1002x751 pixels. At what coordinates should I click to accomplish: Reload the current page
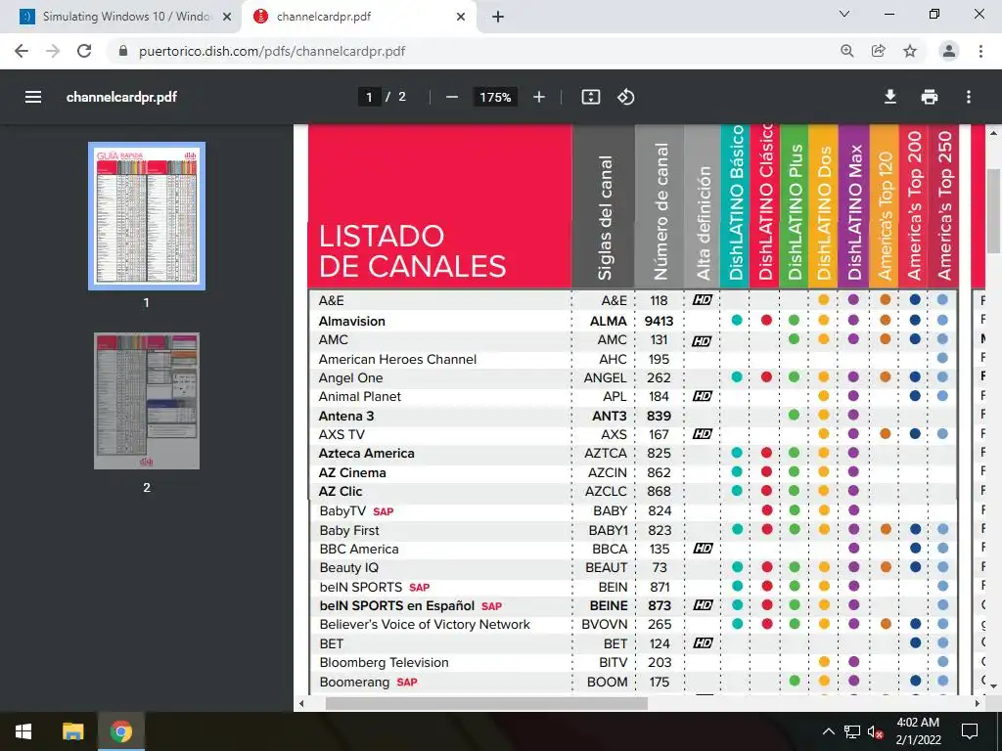click(x=84, y=51)
